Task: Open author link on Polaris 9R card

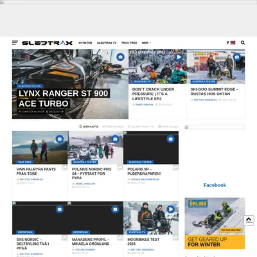Action: tap(145, 179)
